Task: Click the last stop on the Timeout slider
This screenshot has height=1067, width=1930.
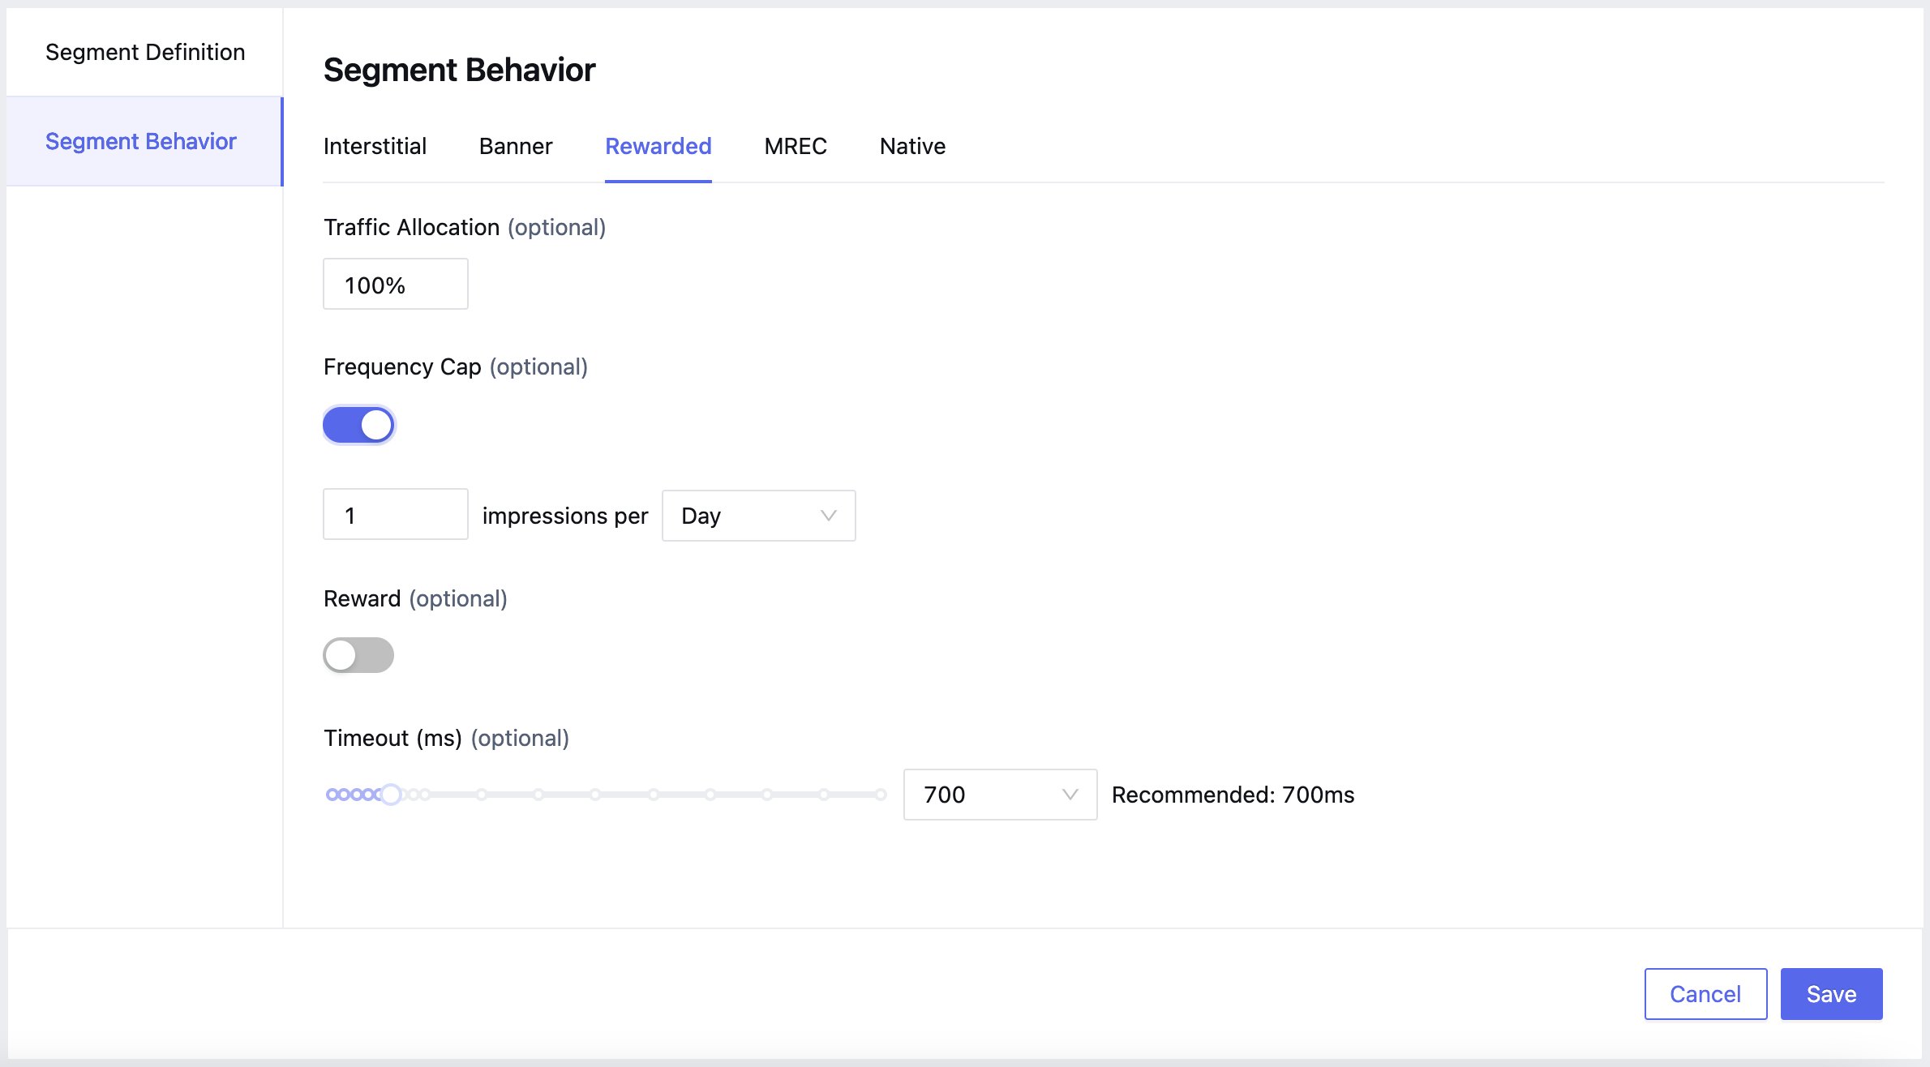Action: [881, 795]
